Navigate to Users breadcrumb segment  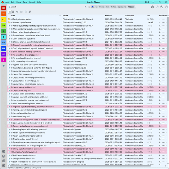point(101,7)
